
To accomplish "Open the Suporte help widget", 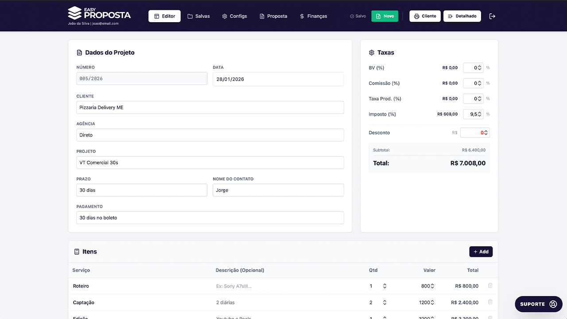I will tap(538, 304).
